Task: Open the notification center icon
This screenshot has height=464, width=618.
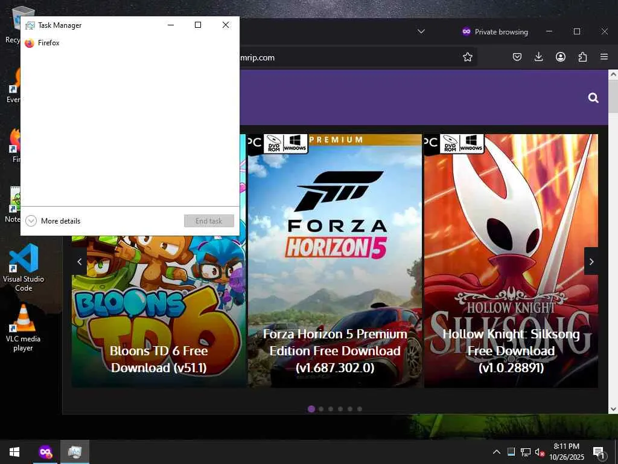Action: point(598,452)
